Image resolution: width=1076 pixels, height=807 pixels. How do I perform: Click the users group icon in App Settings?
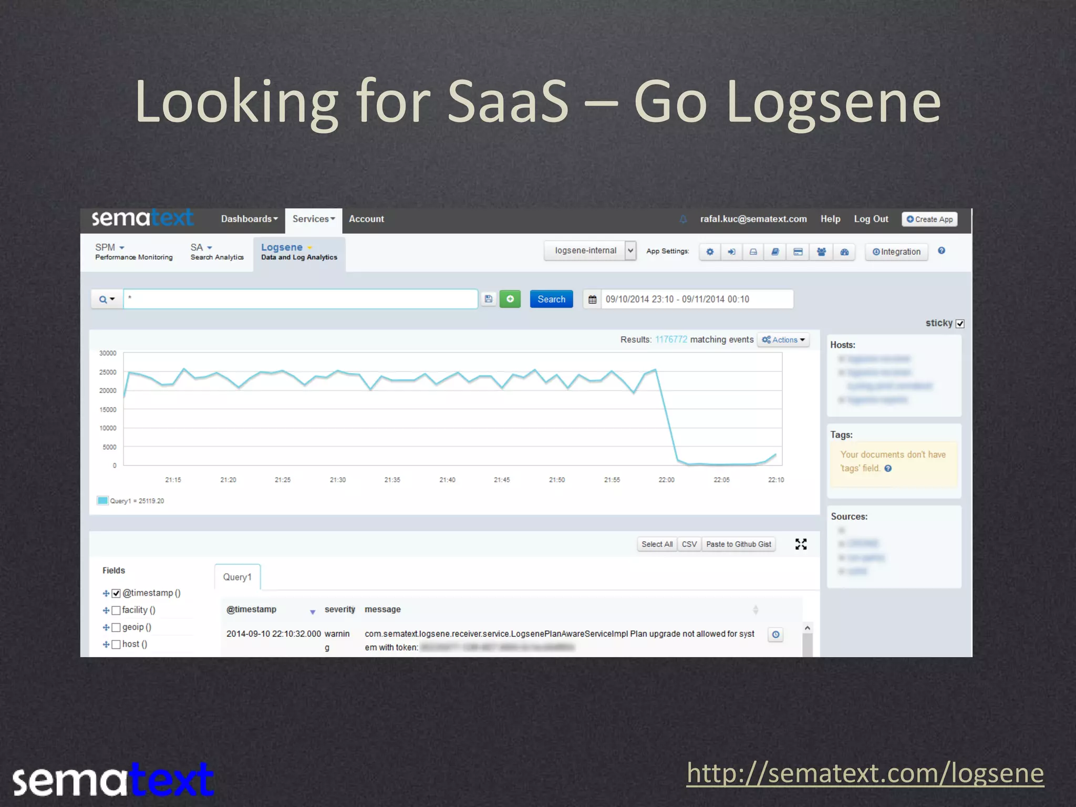click(821, 252)
